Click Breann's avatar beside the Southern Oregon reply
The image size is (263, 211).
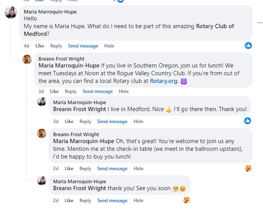point(27,59)
